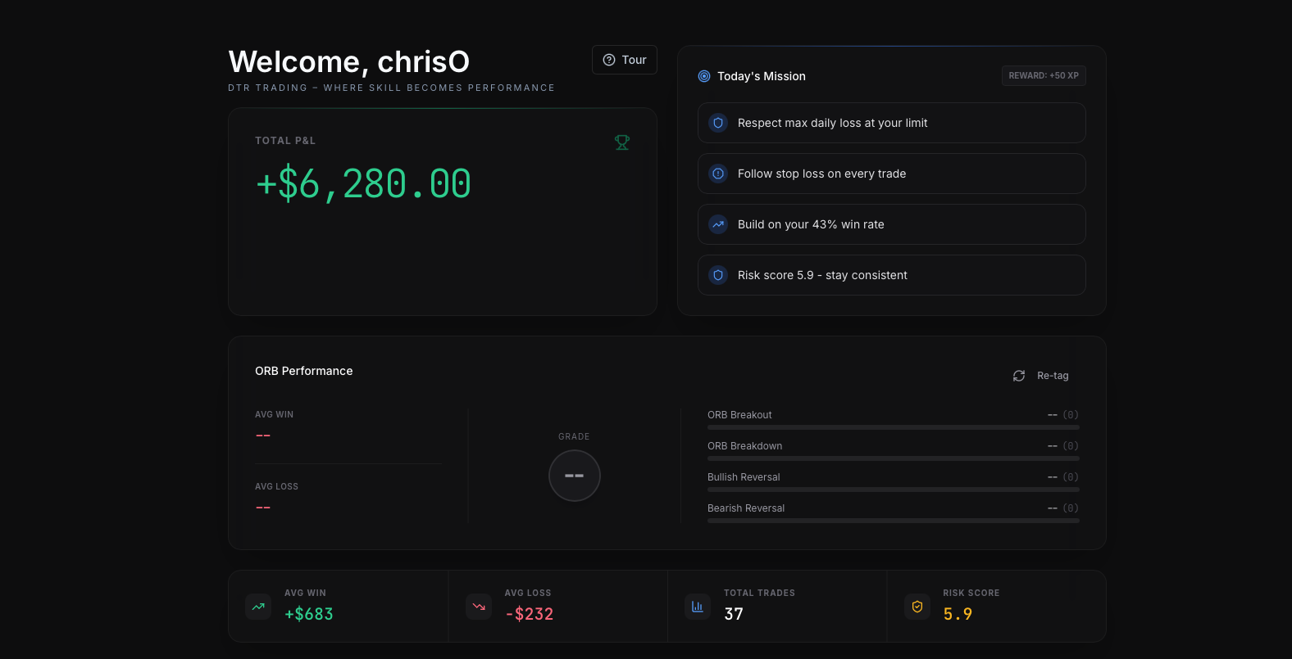This screenshot has width=1292, height=659.
Task: Select the Bullish Reversal label
Action: point(744,477)
